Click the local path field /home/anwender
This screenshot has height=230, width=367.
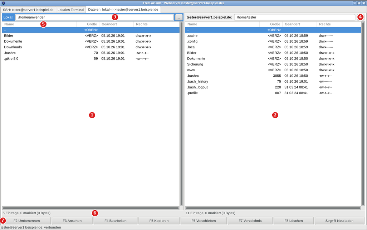(94, 17)
